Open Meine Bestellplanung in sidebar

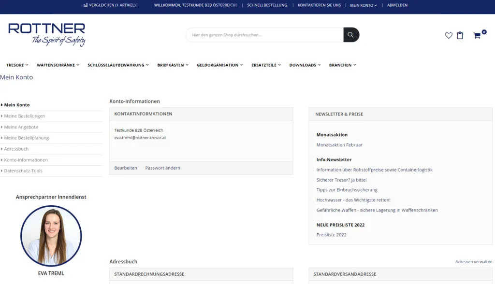[26, 138]
